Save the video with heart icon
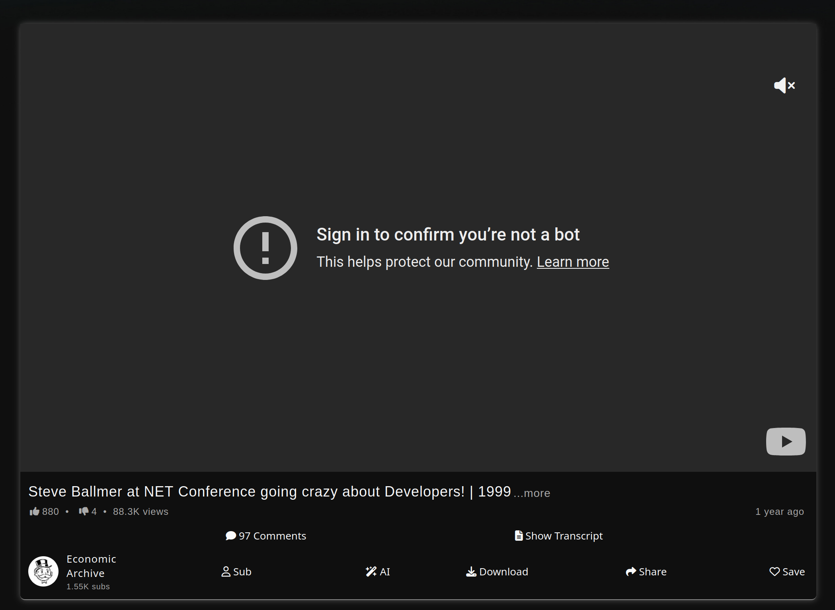 click(x=787, y=572)
